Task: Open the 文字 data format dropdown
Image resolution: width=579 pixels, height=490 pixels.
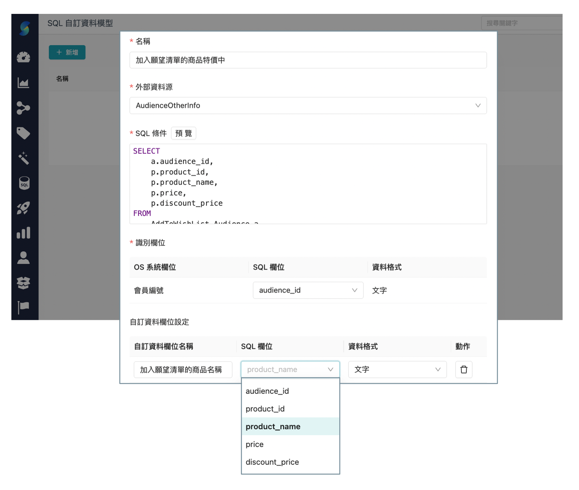Action: click(397, 369)
